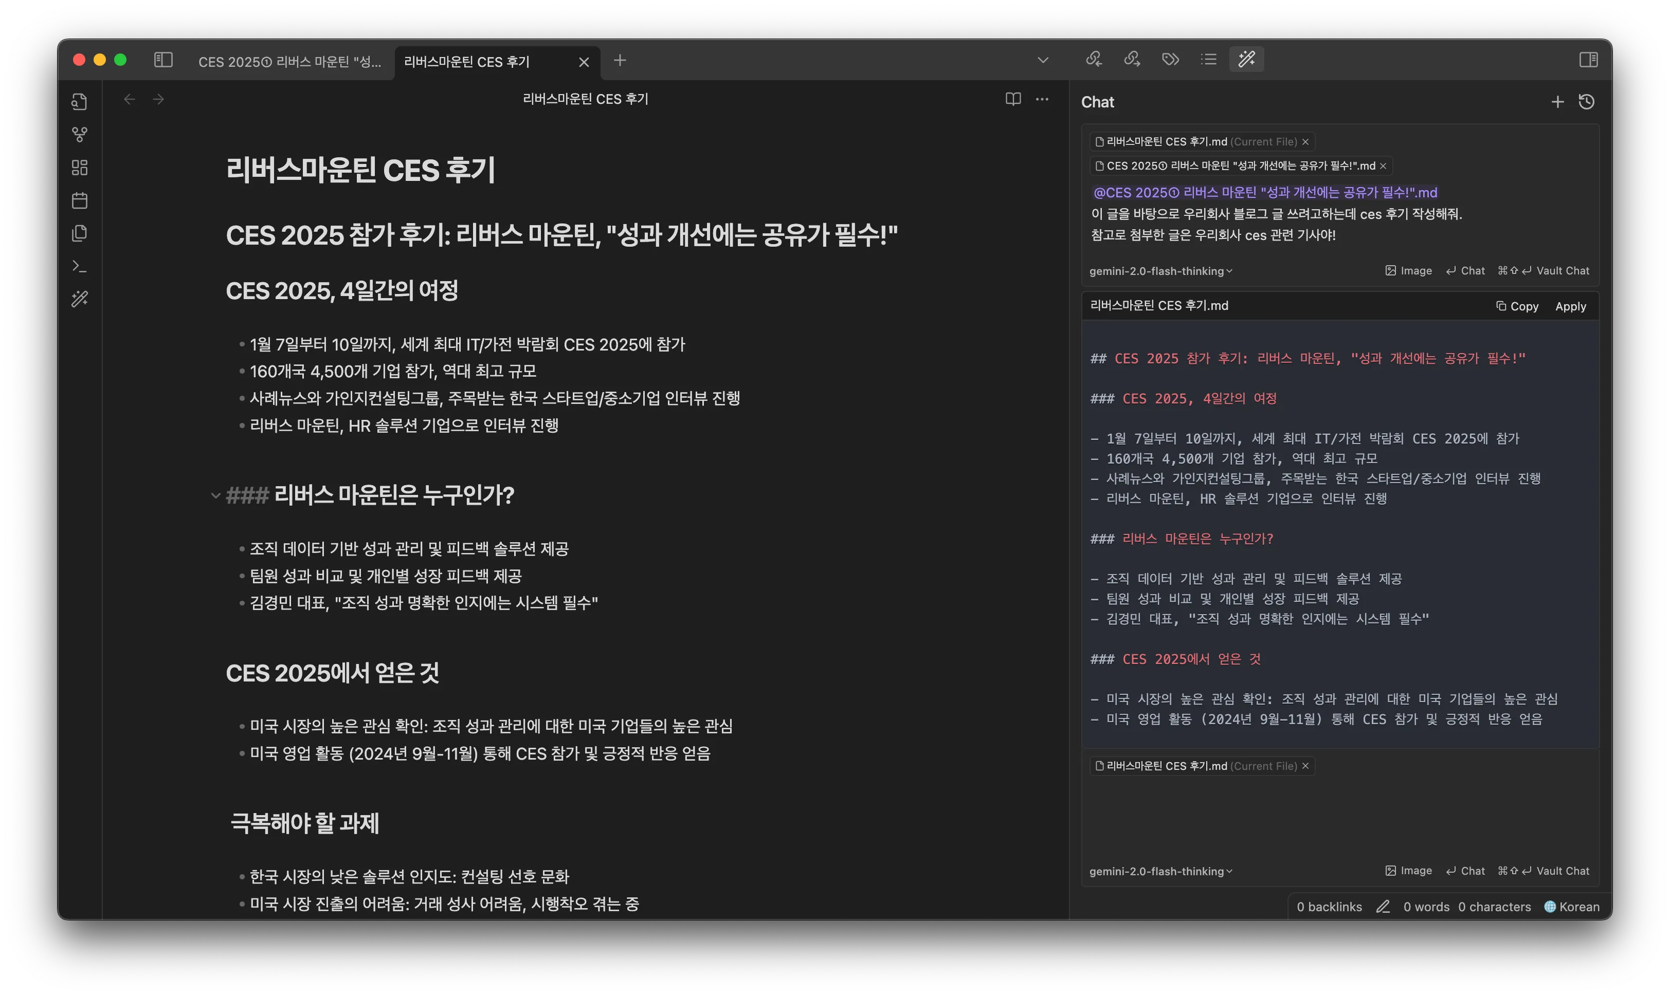The width and height of the screenshot is (1670, 996).
Task: Open chat history clock icon
Action: pyautogui.click(x=1587, y=102)
